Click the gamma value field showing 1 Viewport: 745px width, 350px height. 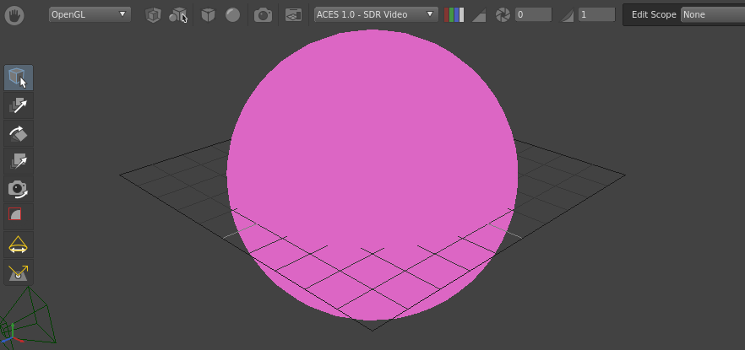595,15
